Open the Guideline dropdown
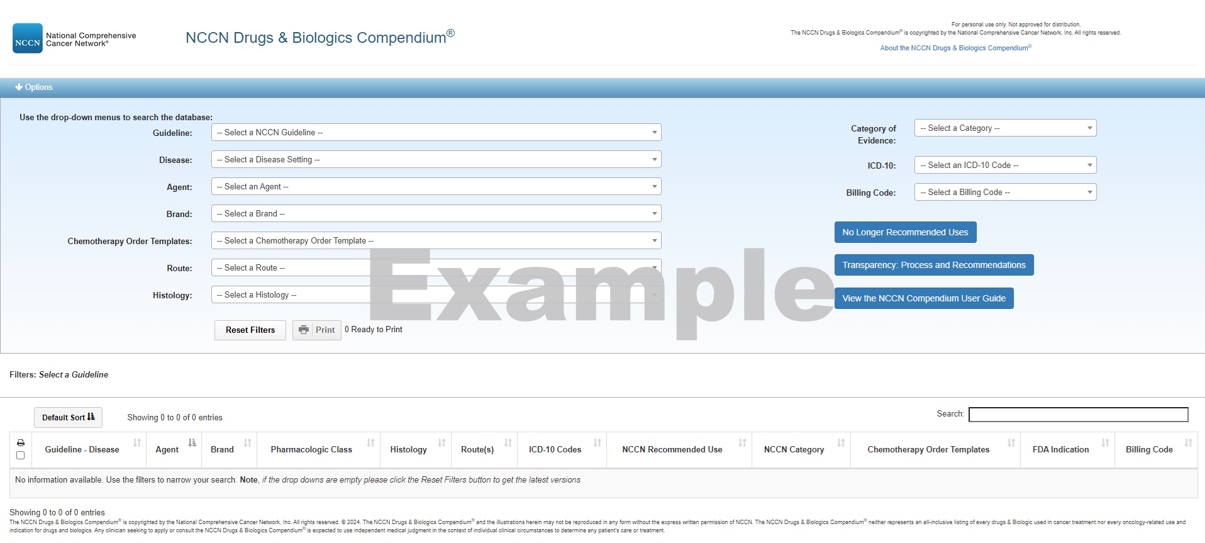The height and width of the screenshot is (543, 1205). pos(436,132)
